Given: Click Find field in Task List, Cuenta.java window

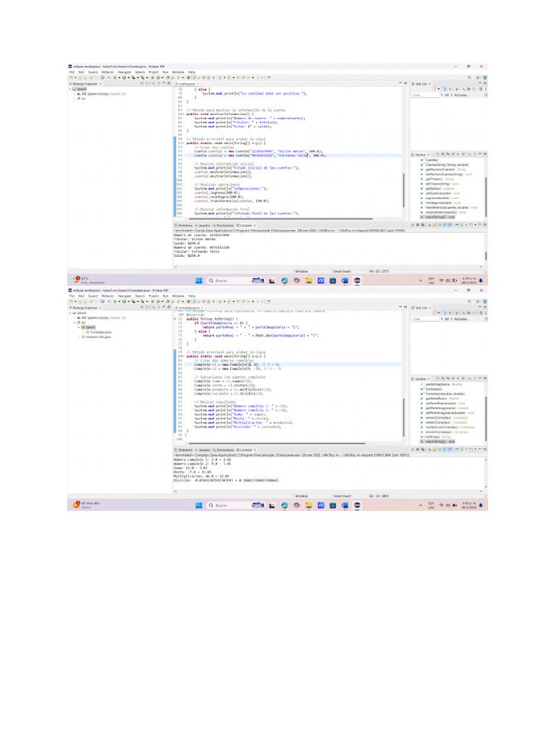Looking at the screenshot, I should pyautogui.click(x=425, y=95).
